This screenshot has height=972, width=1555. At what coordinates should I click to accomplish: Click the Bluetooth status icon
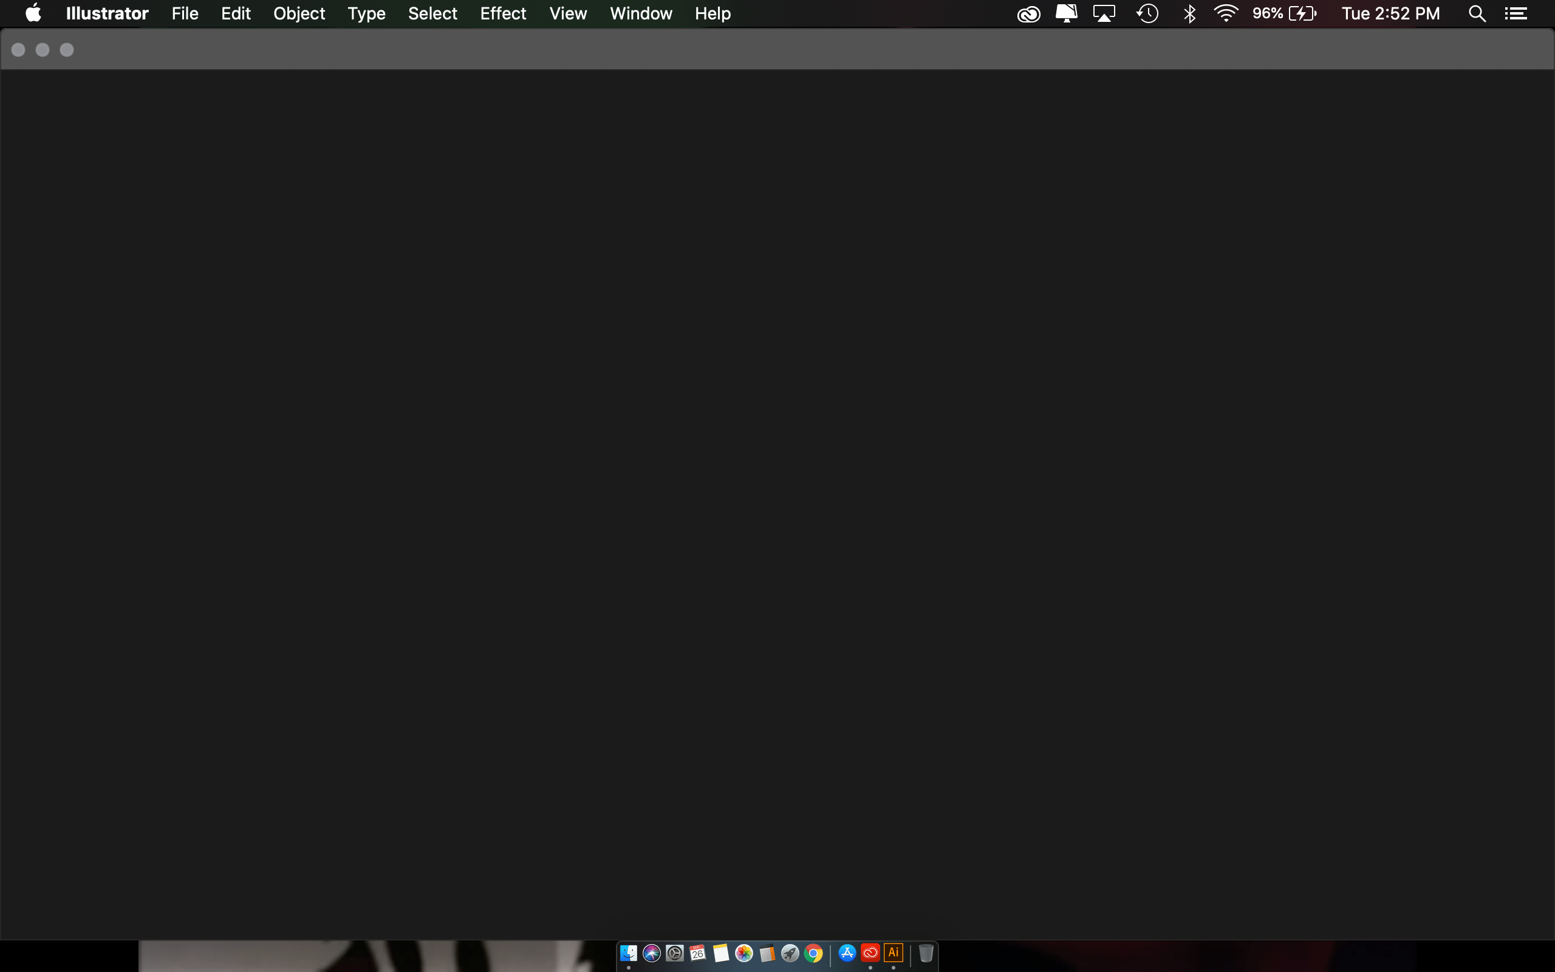click(1190, 13)
